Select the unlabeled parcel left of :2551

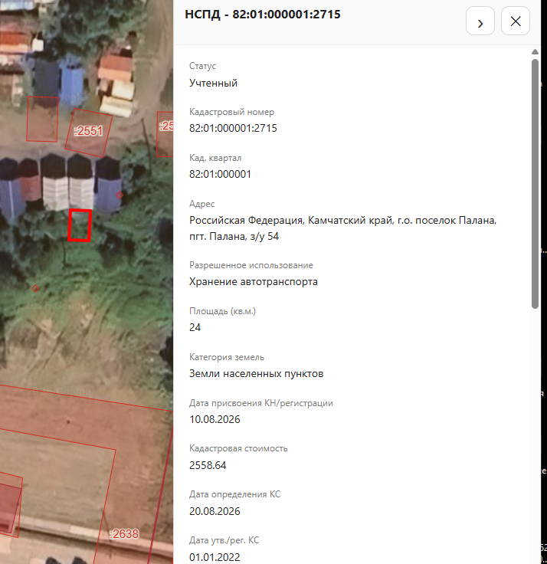tap(42, 119)
